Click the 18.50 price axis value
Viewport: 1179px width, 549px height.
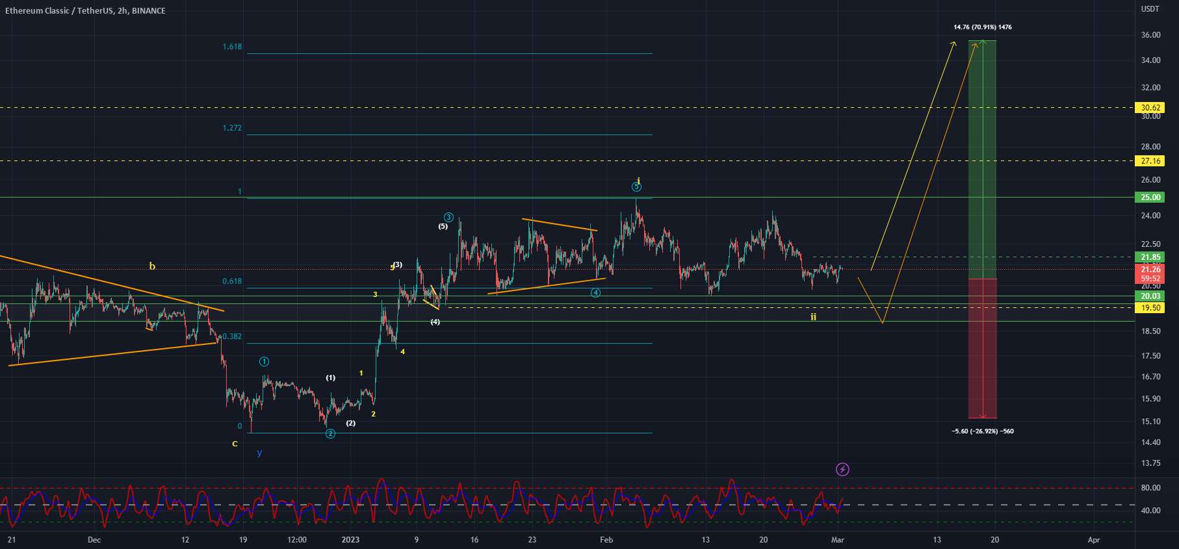[x=1150, y=331]
